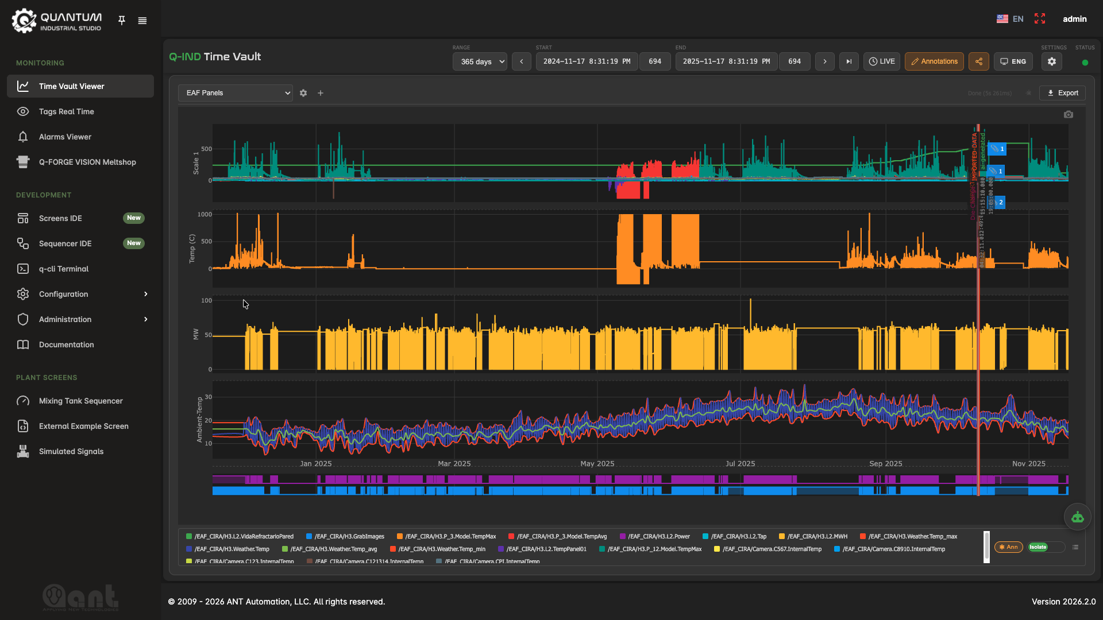
Task: Open Mixing Tank Sequencer screen
Action: pos(80,401)
